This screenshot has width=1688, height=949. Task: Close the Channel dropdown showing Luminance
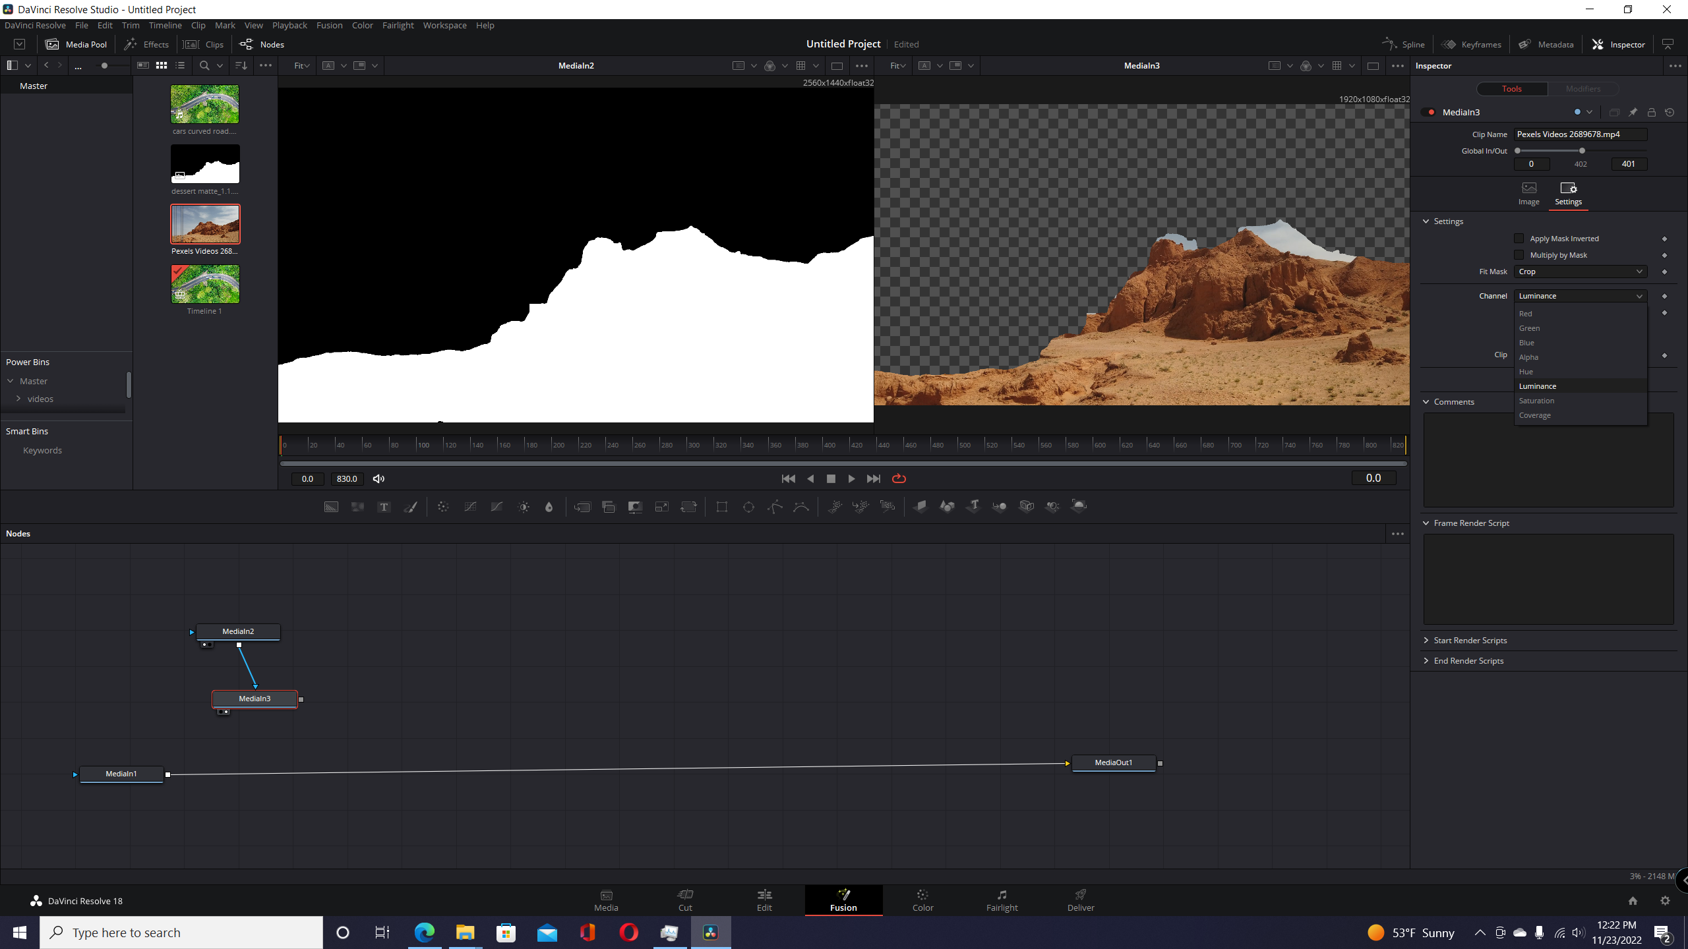click(x=1581, y=296)
